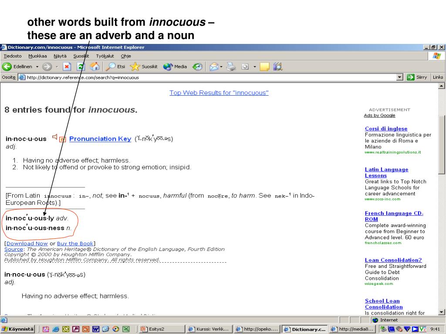Screen dimensions: 446x334
Task: Click the Siirry go button
Action: 417,77
